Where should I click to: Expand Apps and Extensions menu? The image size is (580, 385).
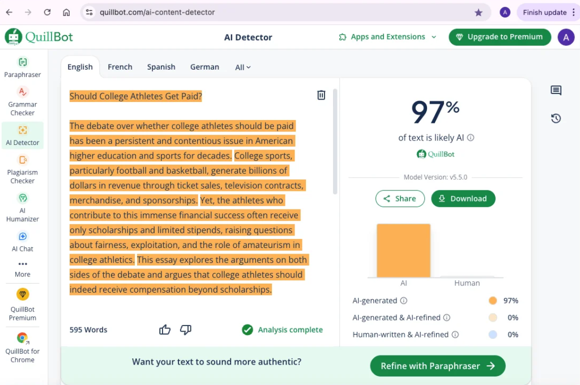click(387, 37)
